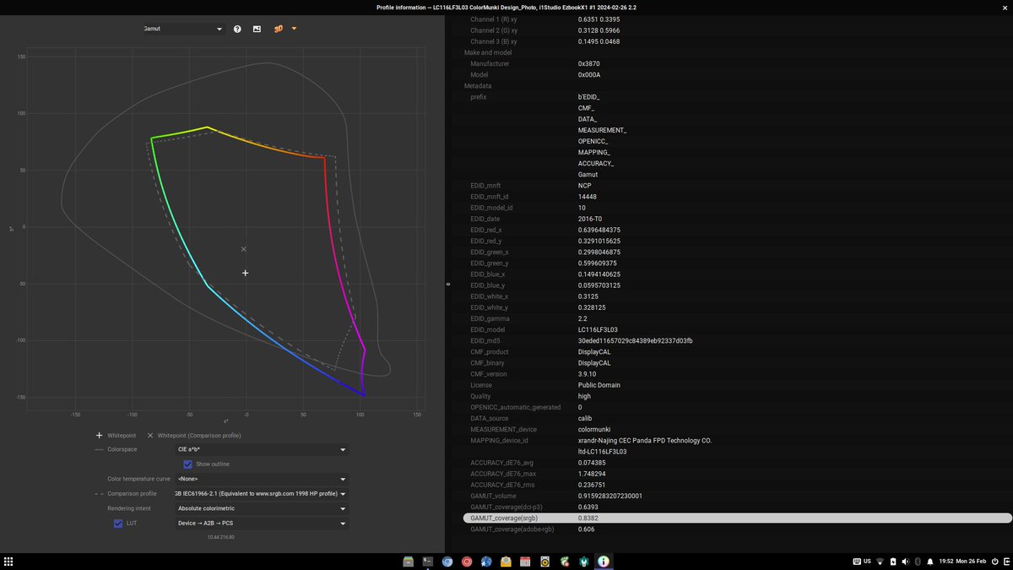Open the applications grid menu in taskbar

pos(8,562)
